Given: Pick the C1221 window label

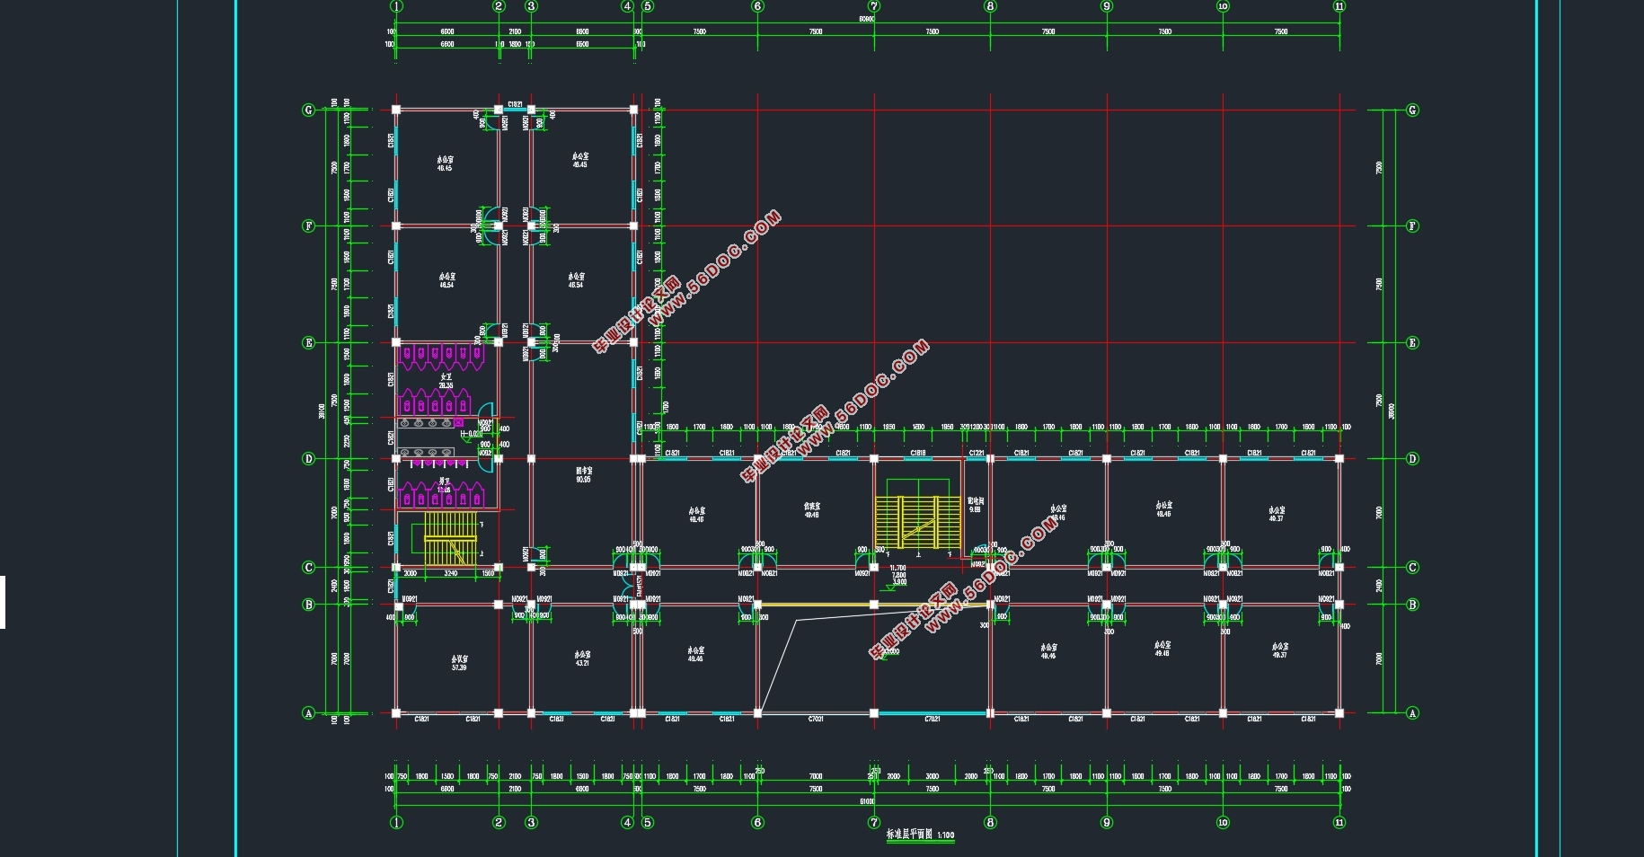Looking at the screenshot, I should (977, 453).
